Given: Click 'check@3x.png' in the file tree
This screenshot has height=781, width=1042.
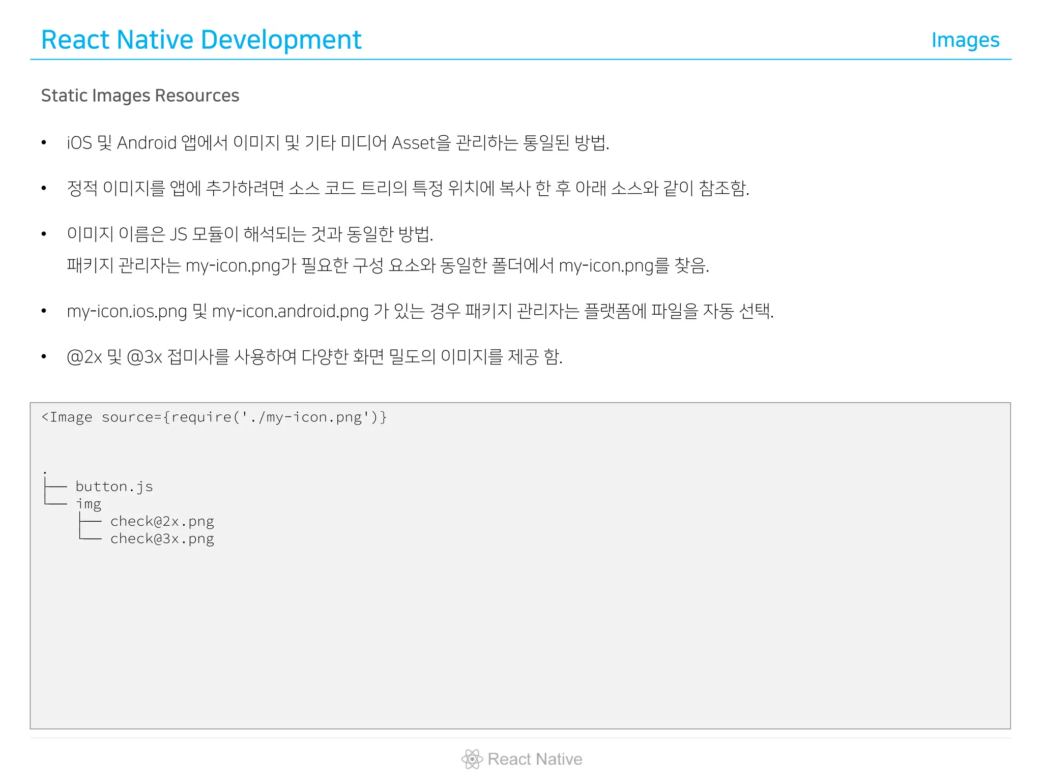Looking at the screenshot, I should pos(162,539).
